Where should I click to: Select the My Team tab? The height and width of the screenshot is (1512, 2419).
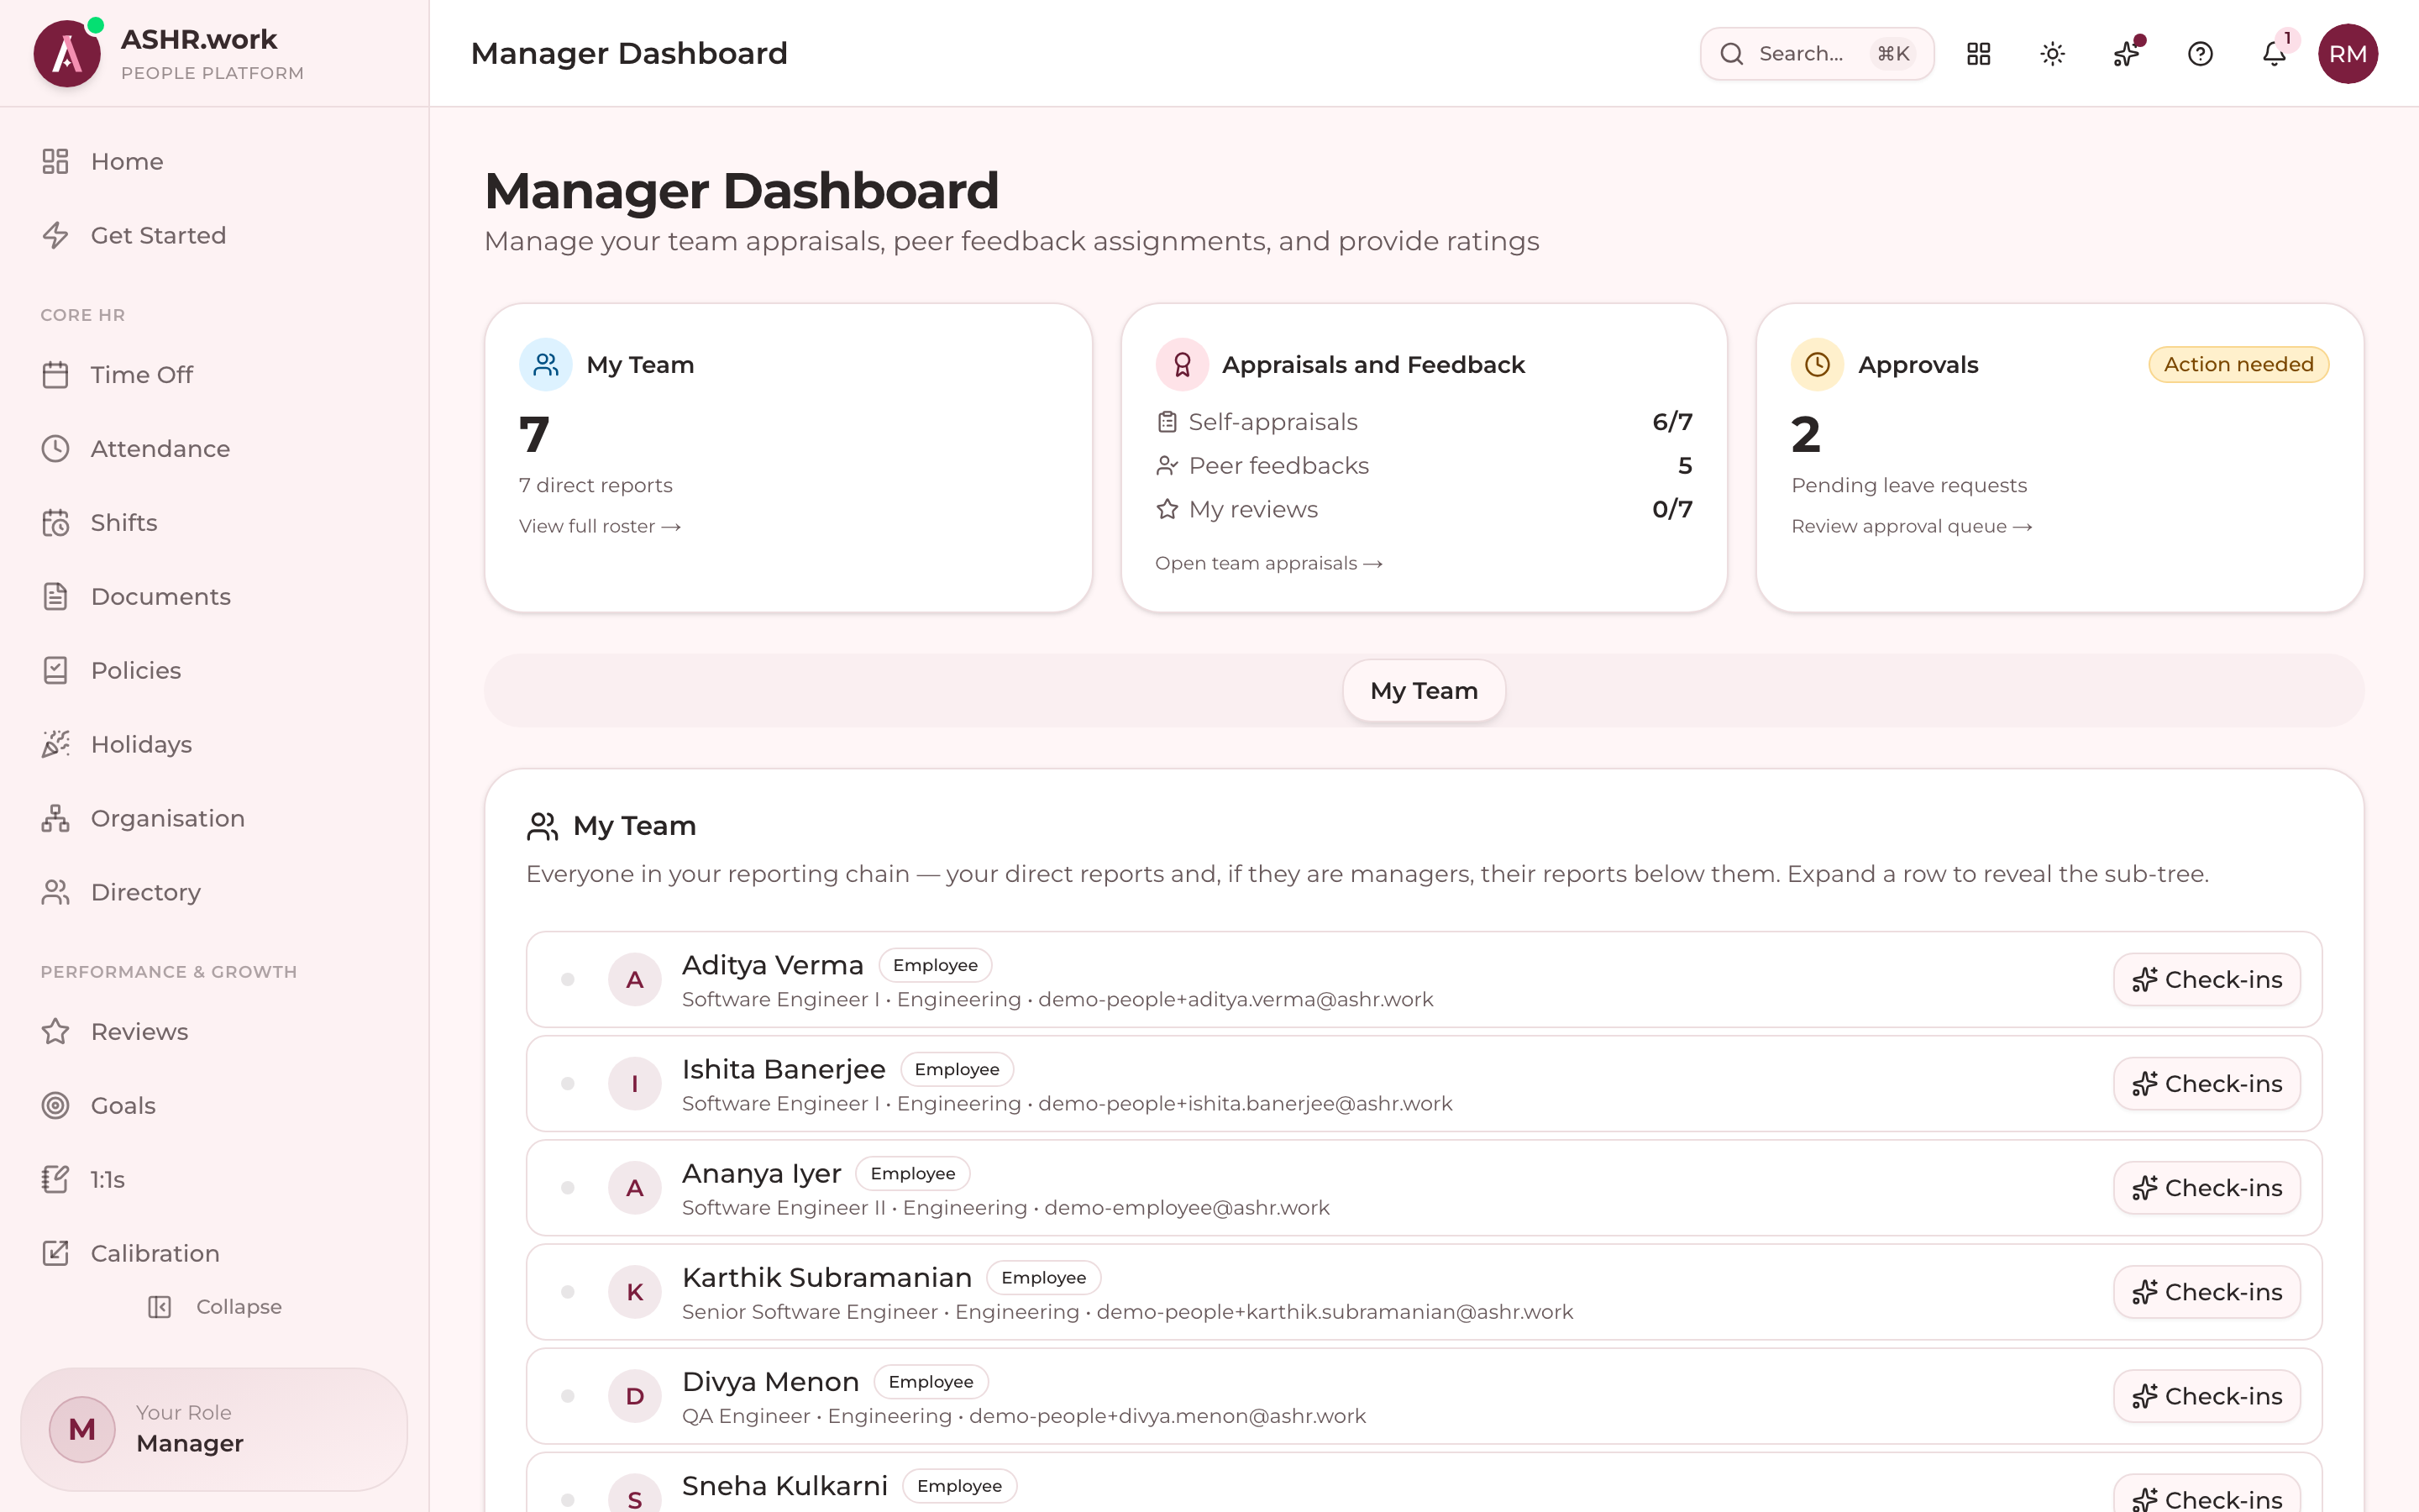tap(1424, 691)
